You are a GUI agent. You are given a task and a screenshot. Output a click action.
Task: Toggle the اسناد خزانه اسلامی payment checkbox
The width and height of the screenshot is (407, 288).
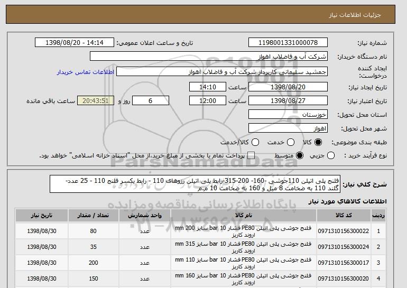[x=251, y=156]
